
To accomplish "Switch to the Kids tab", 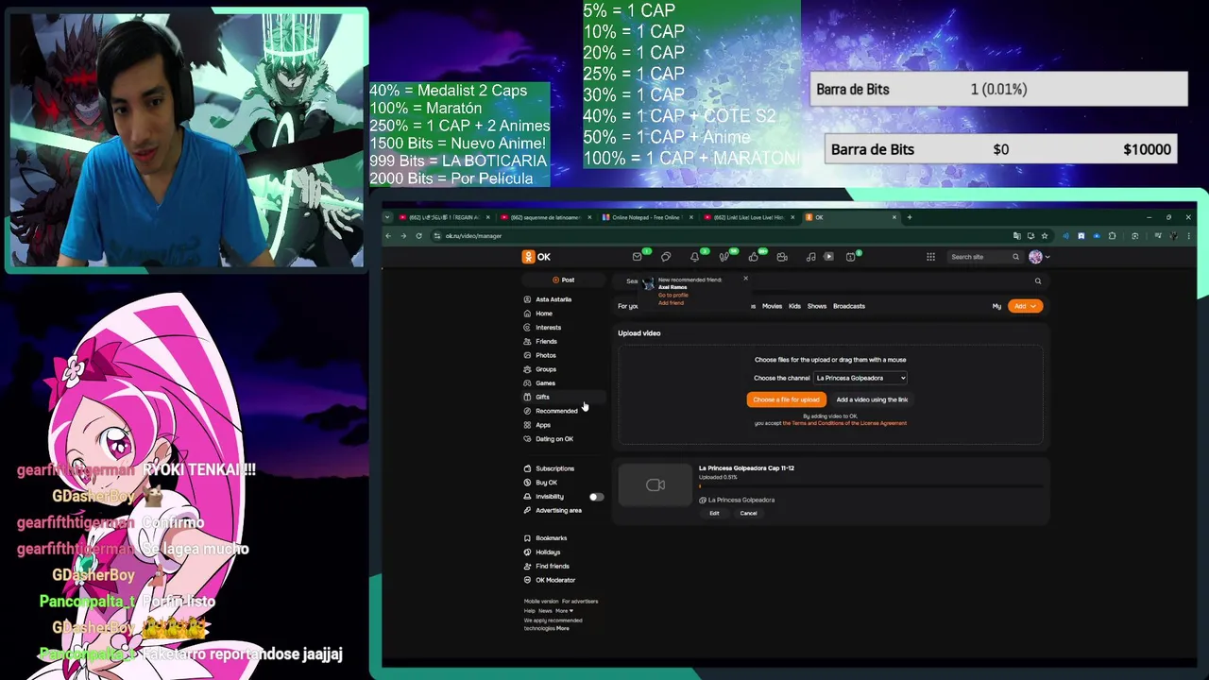I will (794, 306).
